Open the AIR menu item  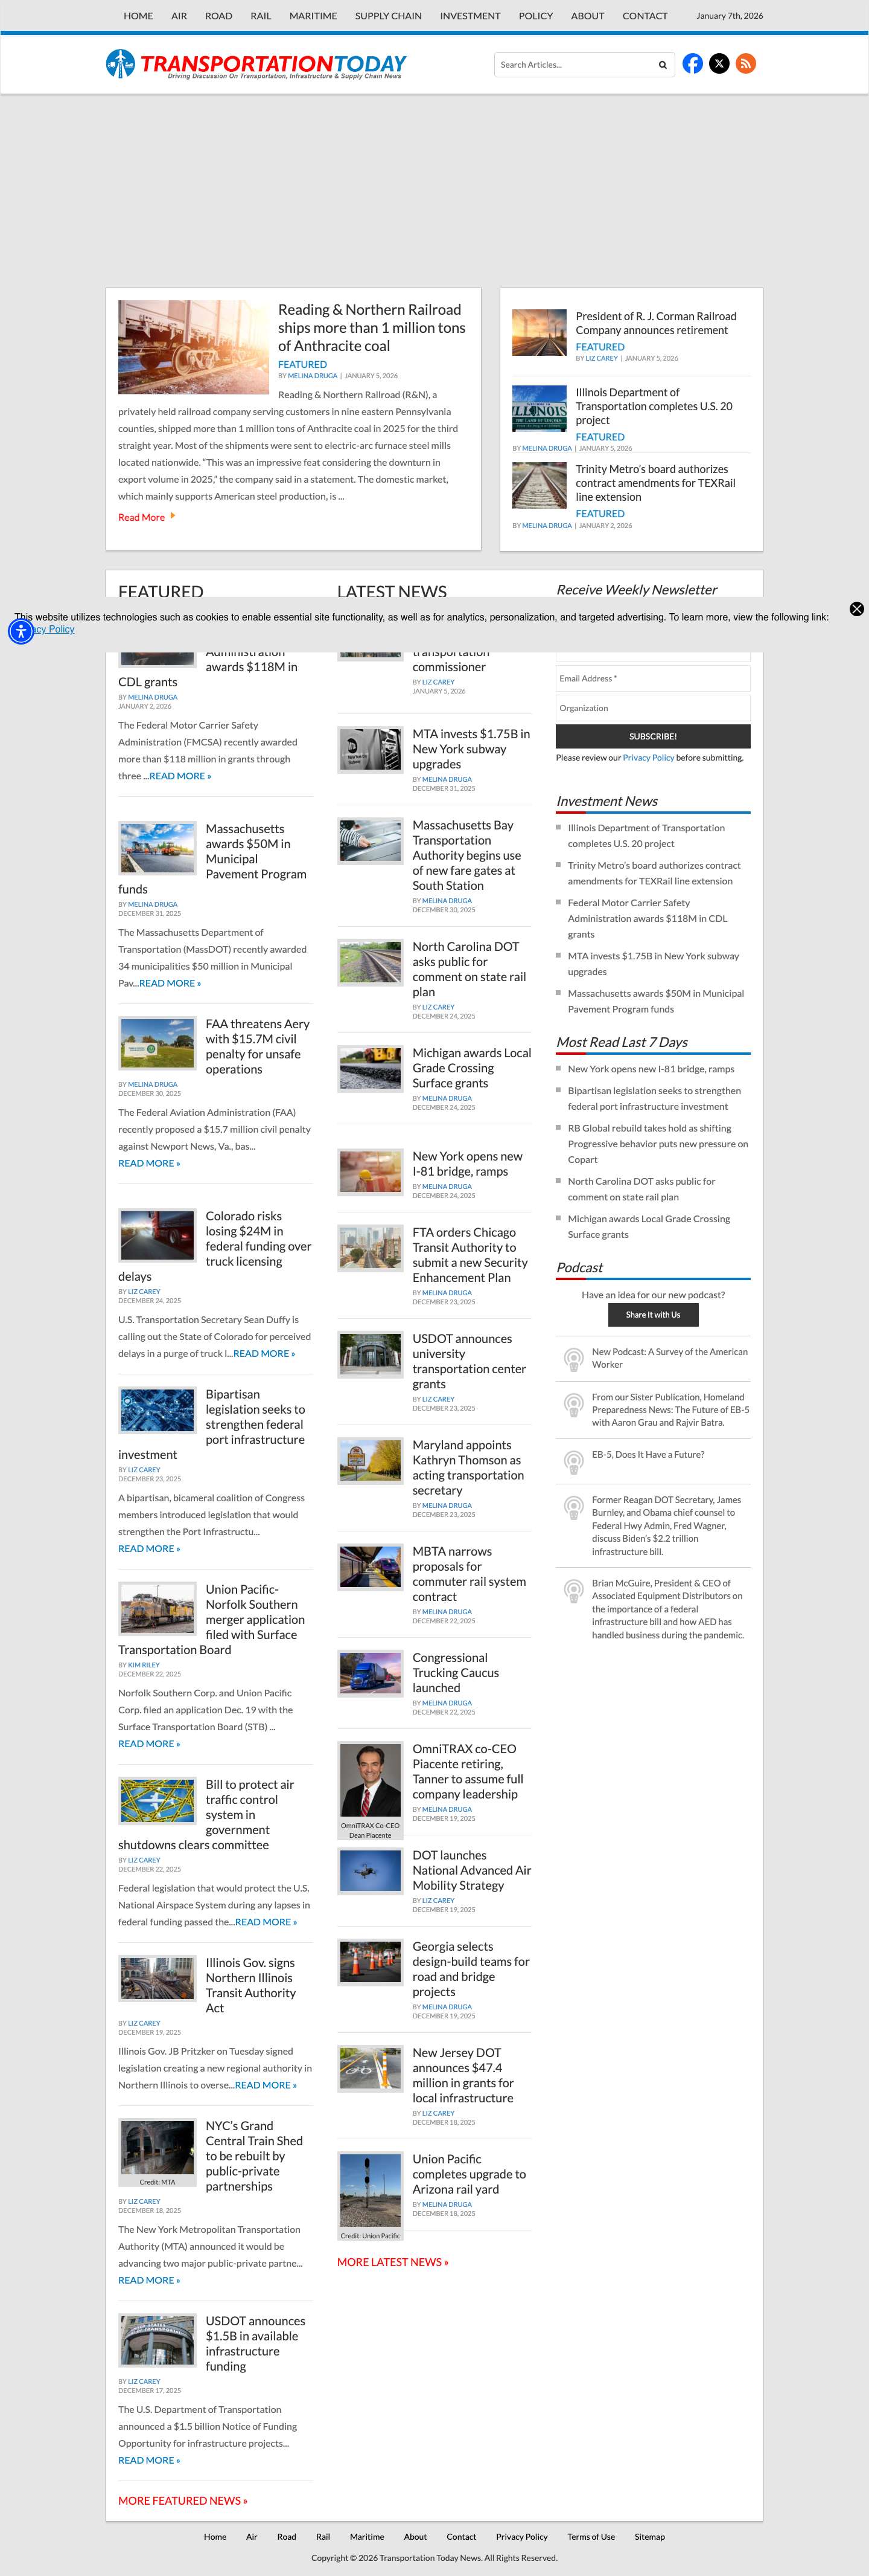[179, 16]
